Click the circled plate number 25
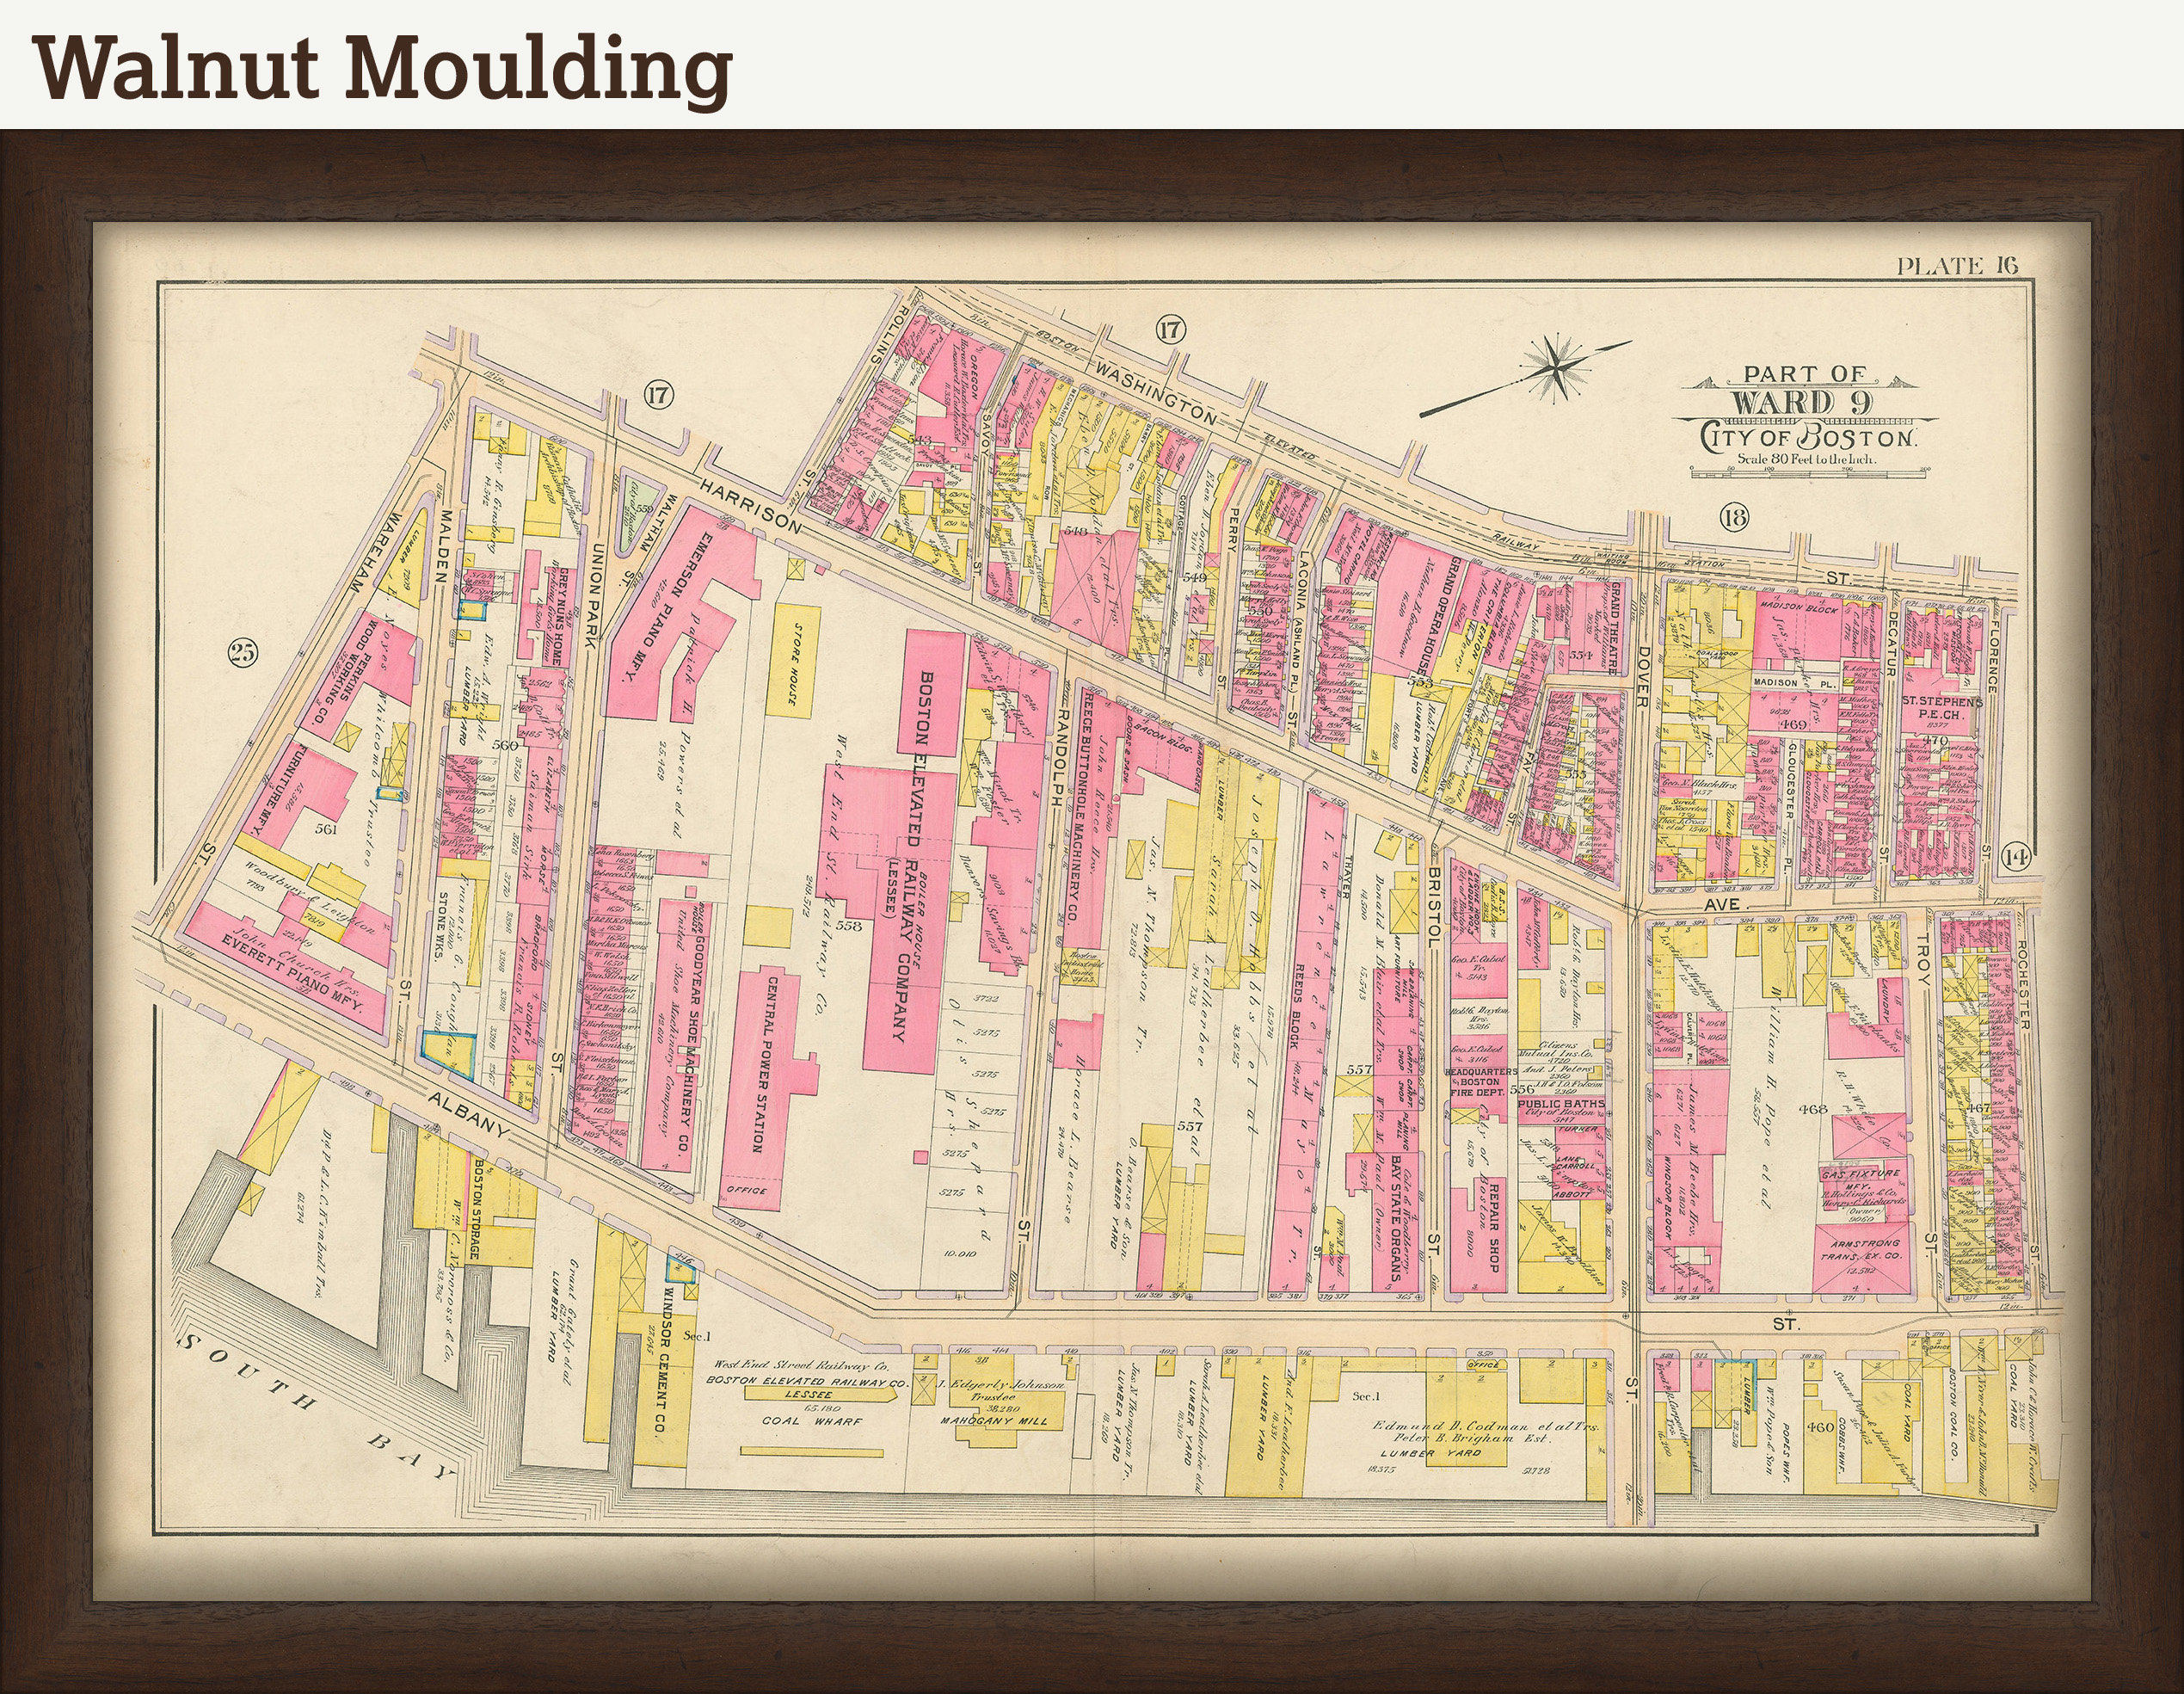The height and width of the screenshot is (1694, 2184). click(243, 653)
